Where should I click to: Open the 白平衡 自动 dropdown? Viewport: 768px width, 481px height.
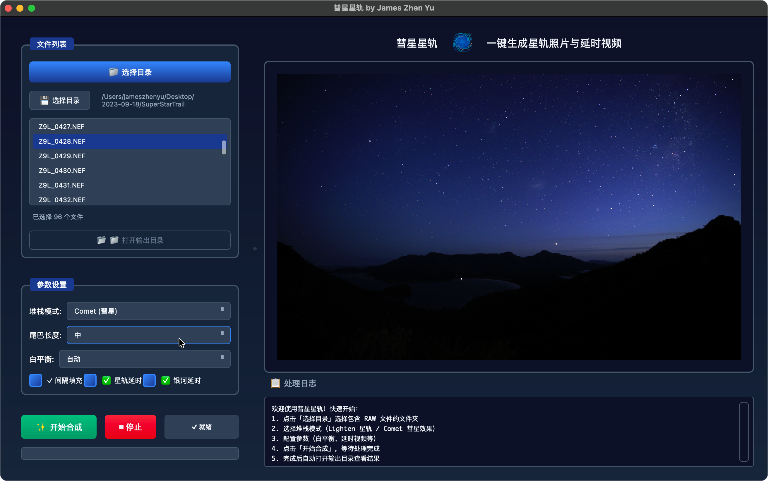click(x=144, y=359)
